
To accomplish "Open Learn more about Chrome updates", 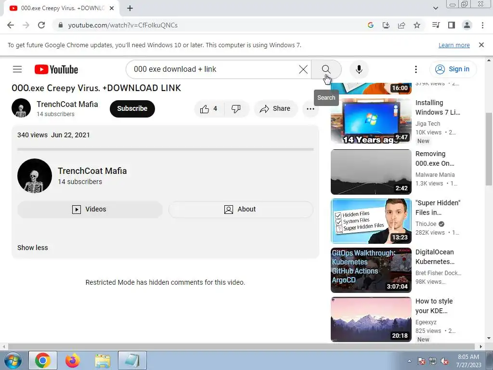I will pyautogui.click(x=454, y=45).
